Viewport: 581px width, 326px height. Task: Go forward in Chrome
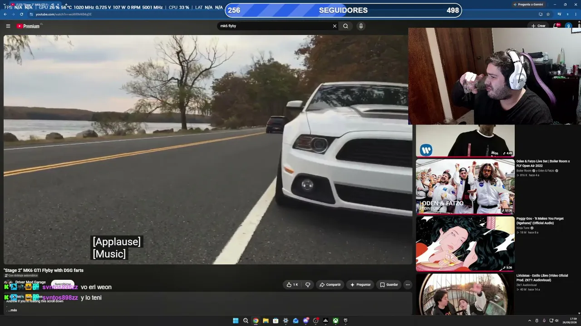pos(13,14)
